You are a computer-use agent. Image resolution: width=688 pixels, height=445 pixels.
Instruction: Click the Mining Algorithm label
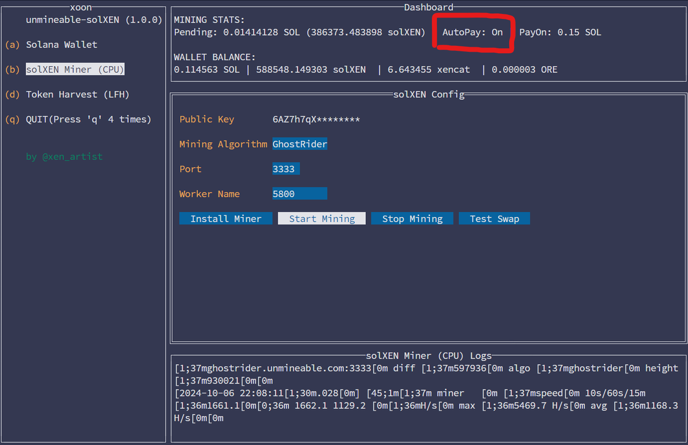pos(223,144)
